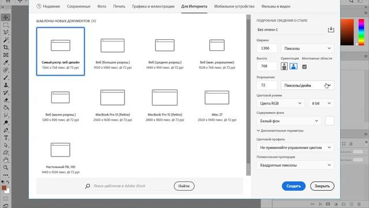369x208 pixels.
Task: Switch to the Фильмы и видео tab
Action: [x=276, y=6]
